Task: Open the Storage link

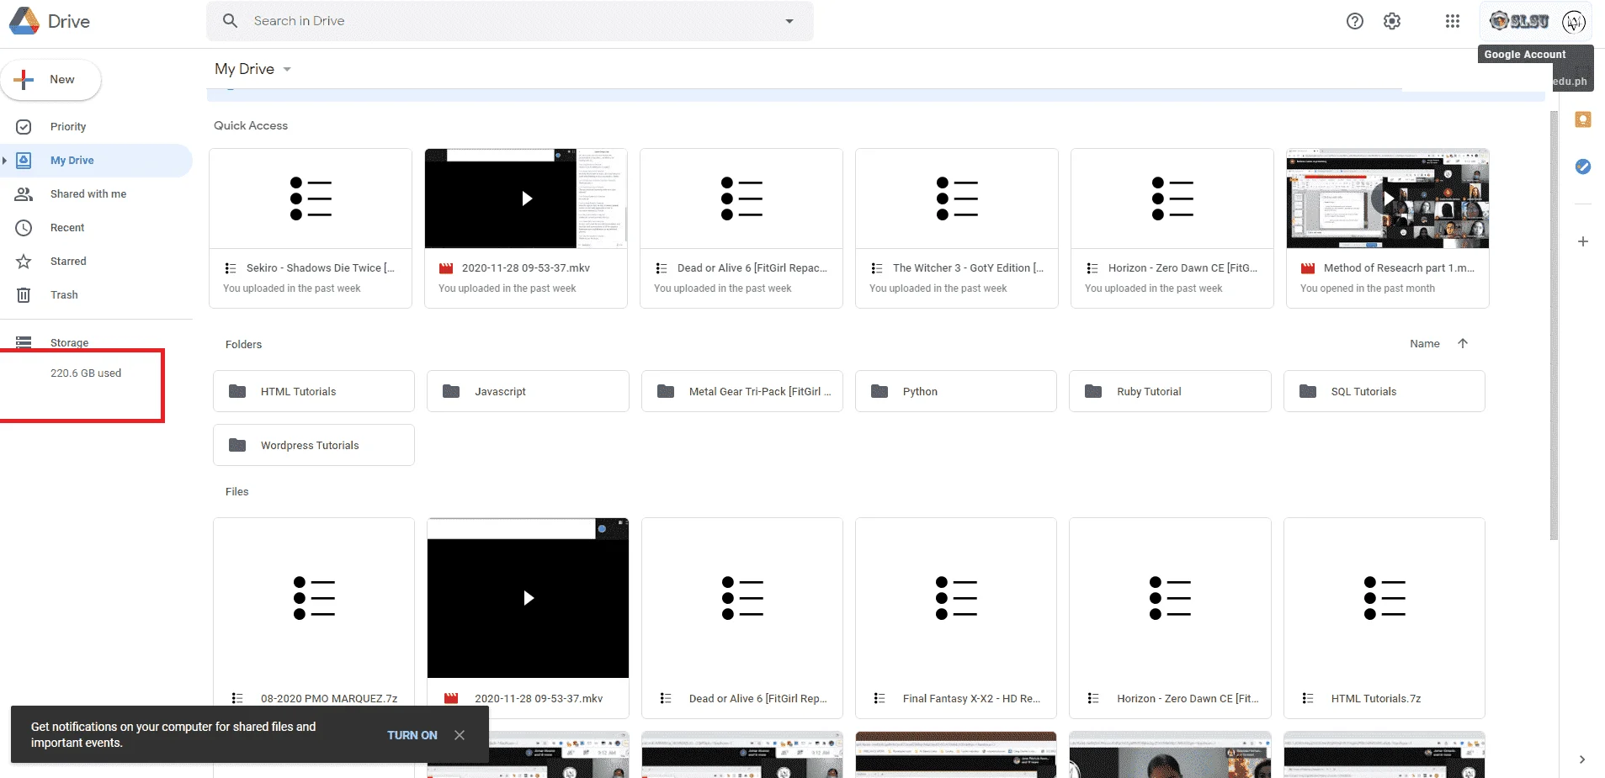Action: click(x=69, y=342)
